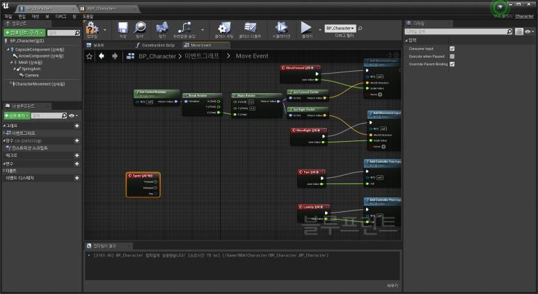Select the CharacterMovement component
538x294 pixels.
(x=40, y=84)
